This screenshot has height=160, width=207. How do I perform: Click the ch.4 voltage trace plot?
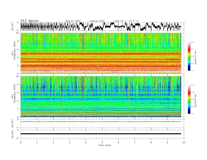pyautogui.click(x=102, y=134)
